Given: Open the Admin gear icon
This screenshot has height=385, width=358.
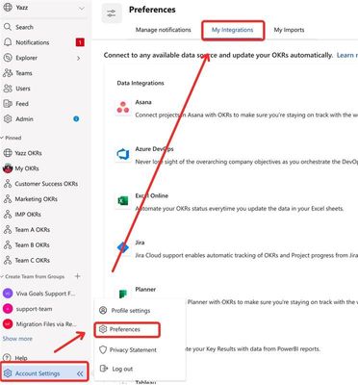Looking at the screenshot, I should pos(8,119).
